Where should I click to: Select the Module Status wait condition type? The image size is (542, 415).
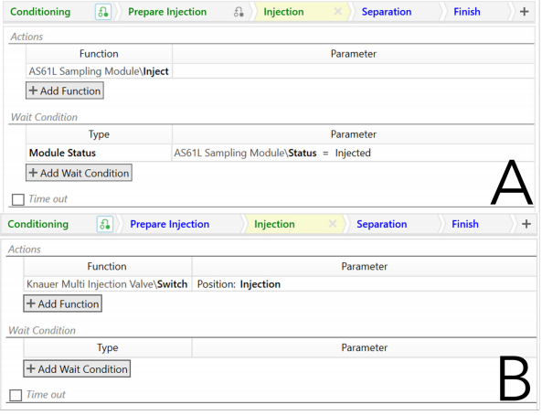[99, 153]
